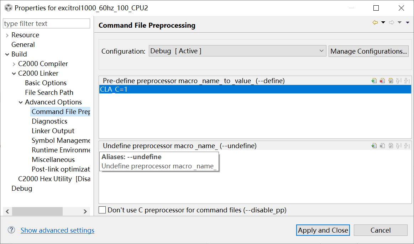Image resolution: width=414 pixels, height=244 pixels.
Task: Click Add icon in --define list toolbar
Action: coord(374,81)
